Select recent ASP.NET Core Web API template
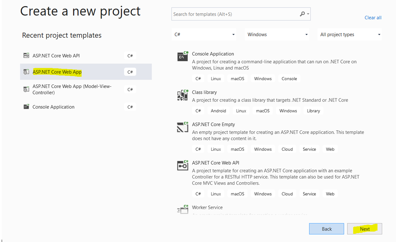 (x=86, y=56)
